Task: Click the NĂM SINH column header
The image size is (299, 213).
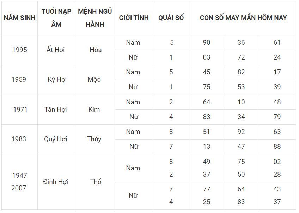Action: (19, 18)
